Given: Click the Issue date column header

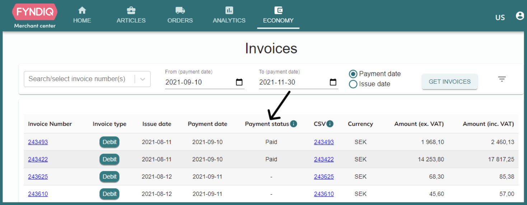Looking at the screenshot, I should 157,124.
